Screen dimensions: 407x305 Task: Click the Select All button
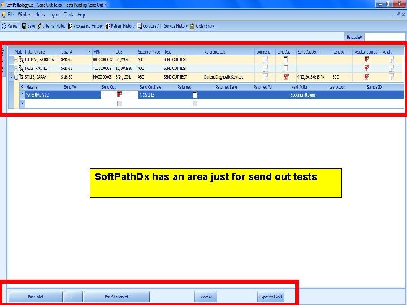[x=206, y=297]
